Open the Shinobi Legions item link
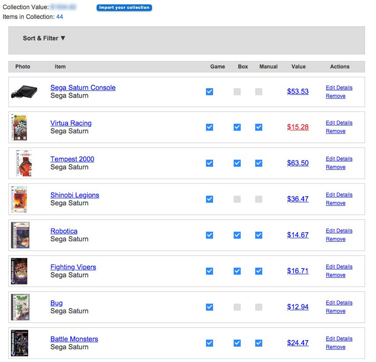376x362 pixels. tap(75, 195)
